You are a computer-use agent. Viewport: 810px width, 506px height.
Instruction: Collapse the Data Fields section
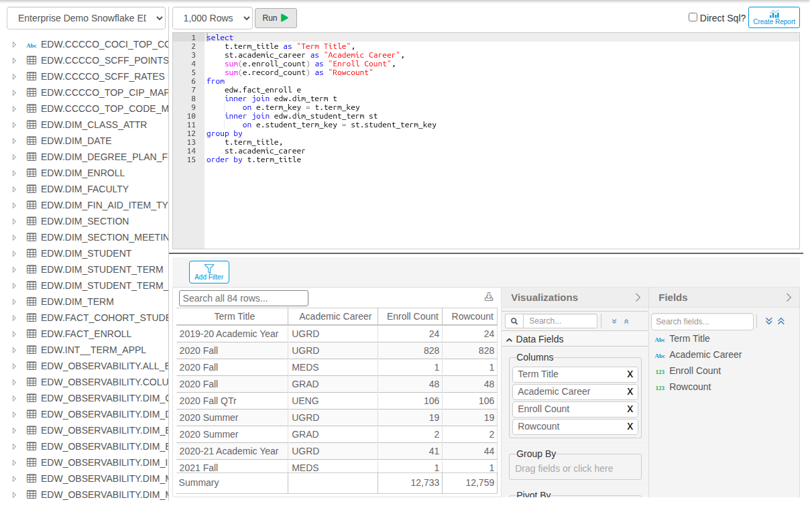(x=509, y=339)
